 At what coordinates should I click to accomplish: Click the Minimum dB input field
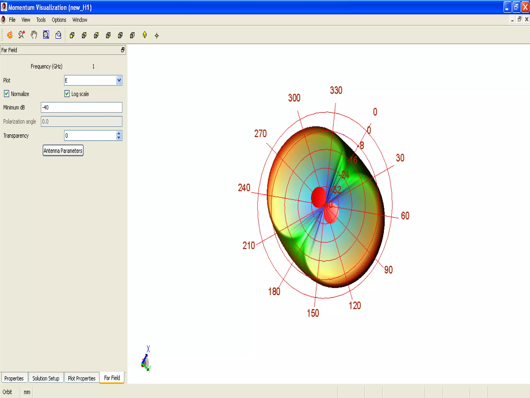pos(81,107)
